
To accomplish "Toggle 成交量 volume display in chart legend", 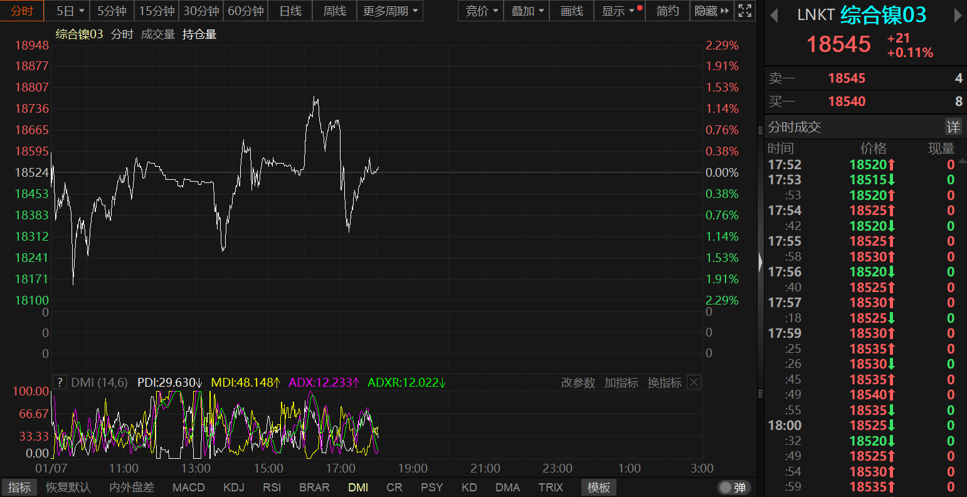I will 157,34.
